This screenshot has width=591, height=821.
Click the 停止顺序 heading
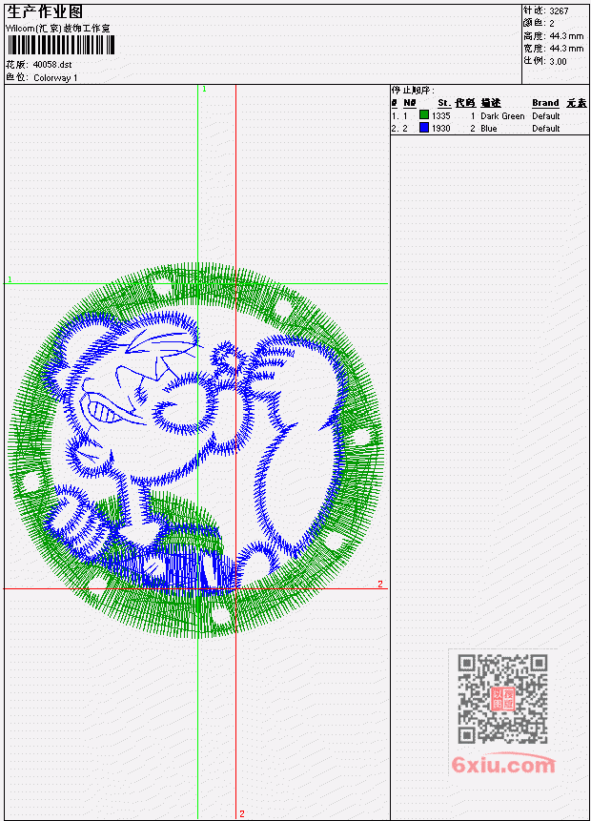click(x=413, y=91)
